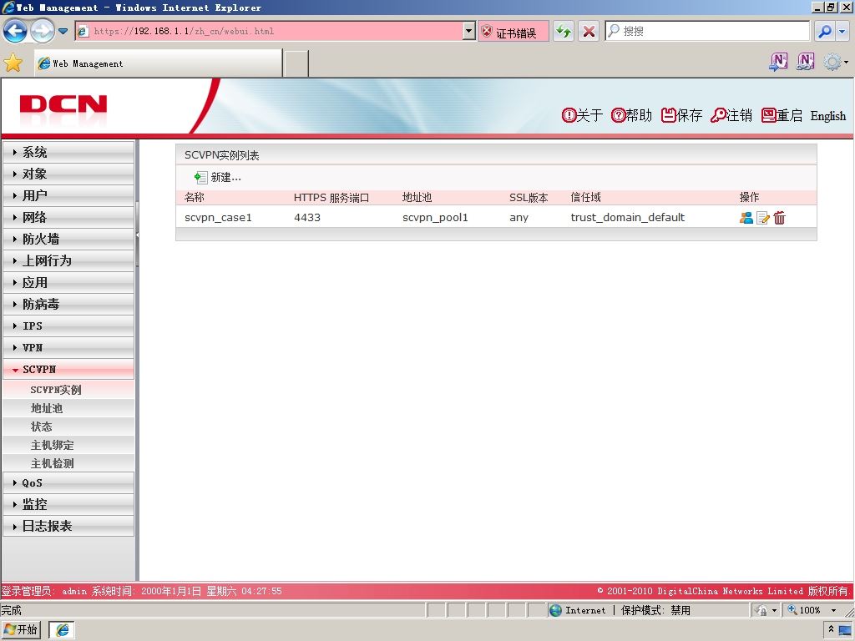Image resolution: width=855 pixels, height=641 pixels.
Task: Click the 搜搜 search input box
Action: (x=707, y=31)
